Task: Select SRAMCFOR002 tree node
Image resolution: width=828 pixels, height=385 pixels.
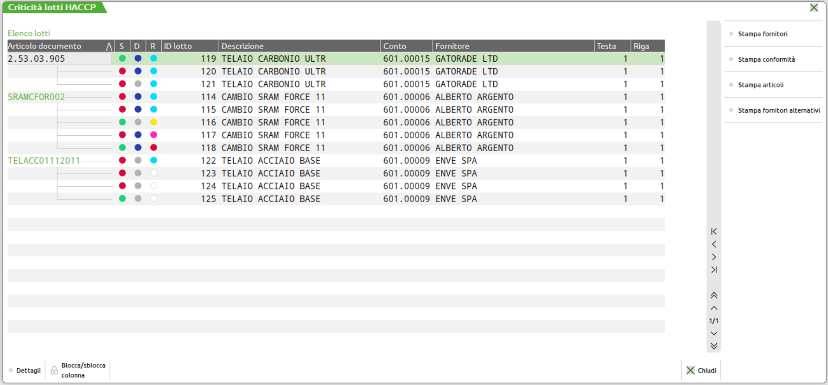Action: tap(36, 97)
